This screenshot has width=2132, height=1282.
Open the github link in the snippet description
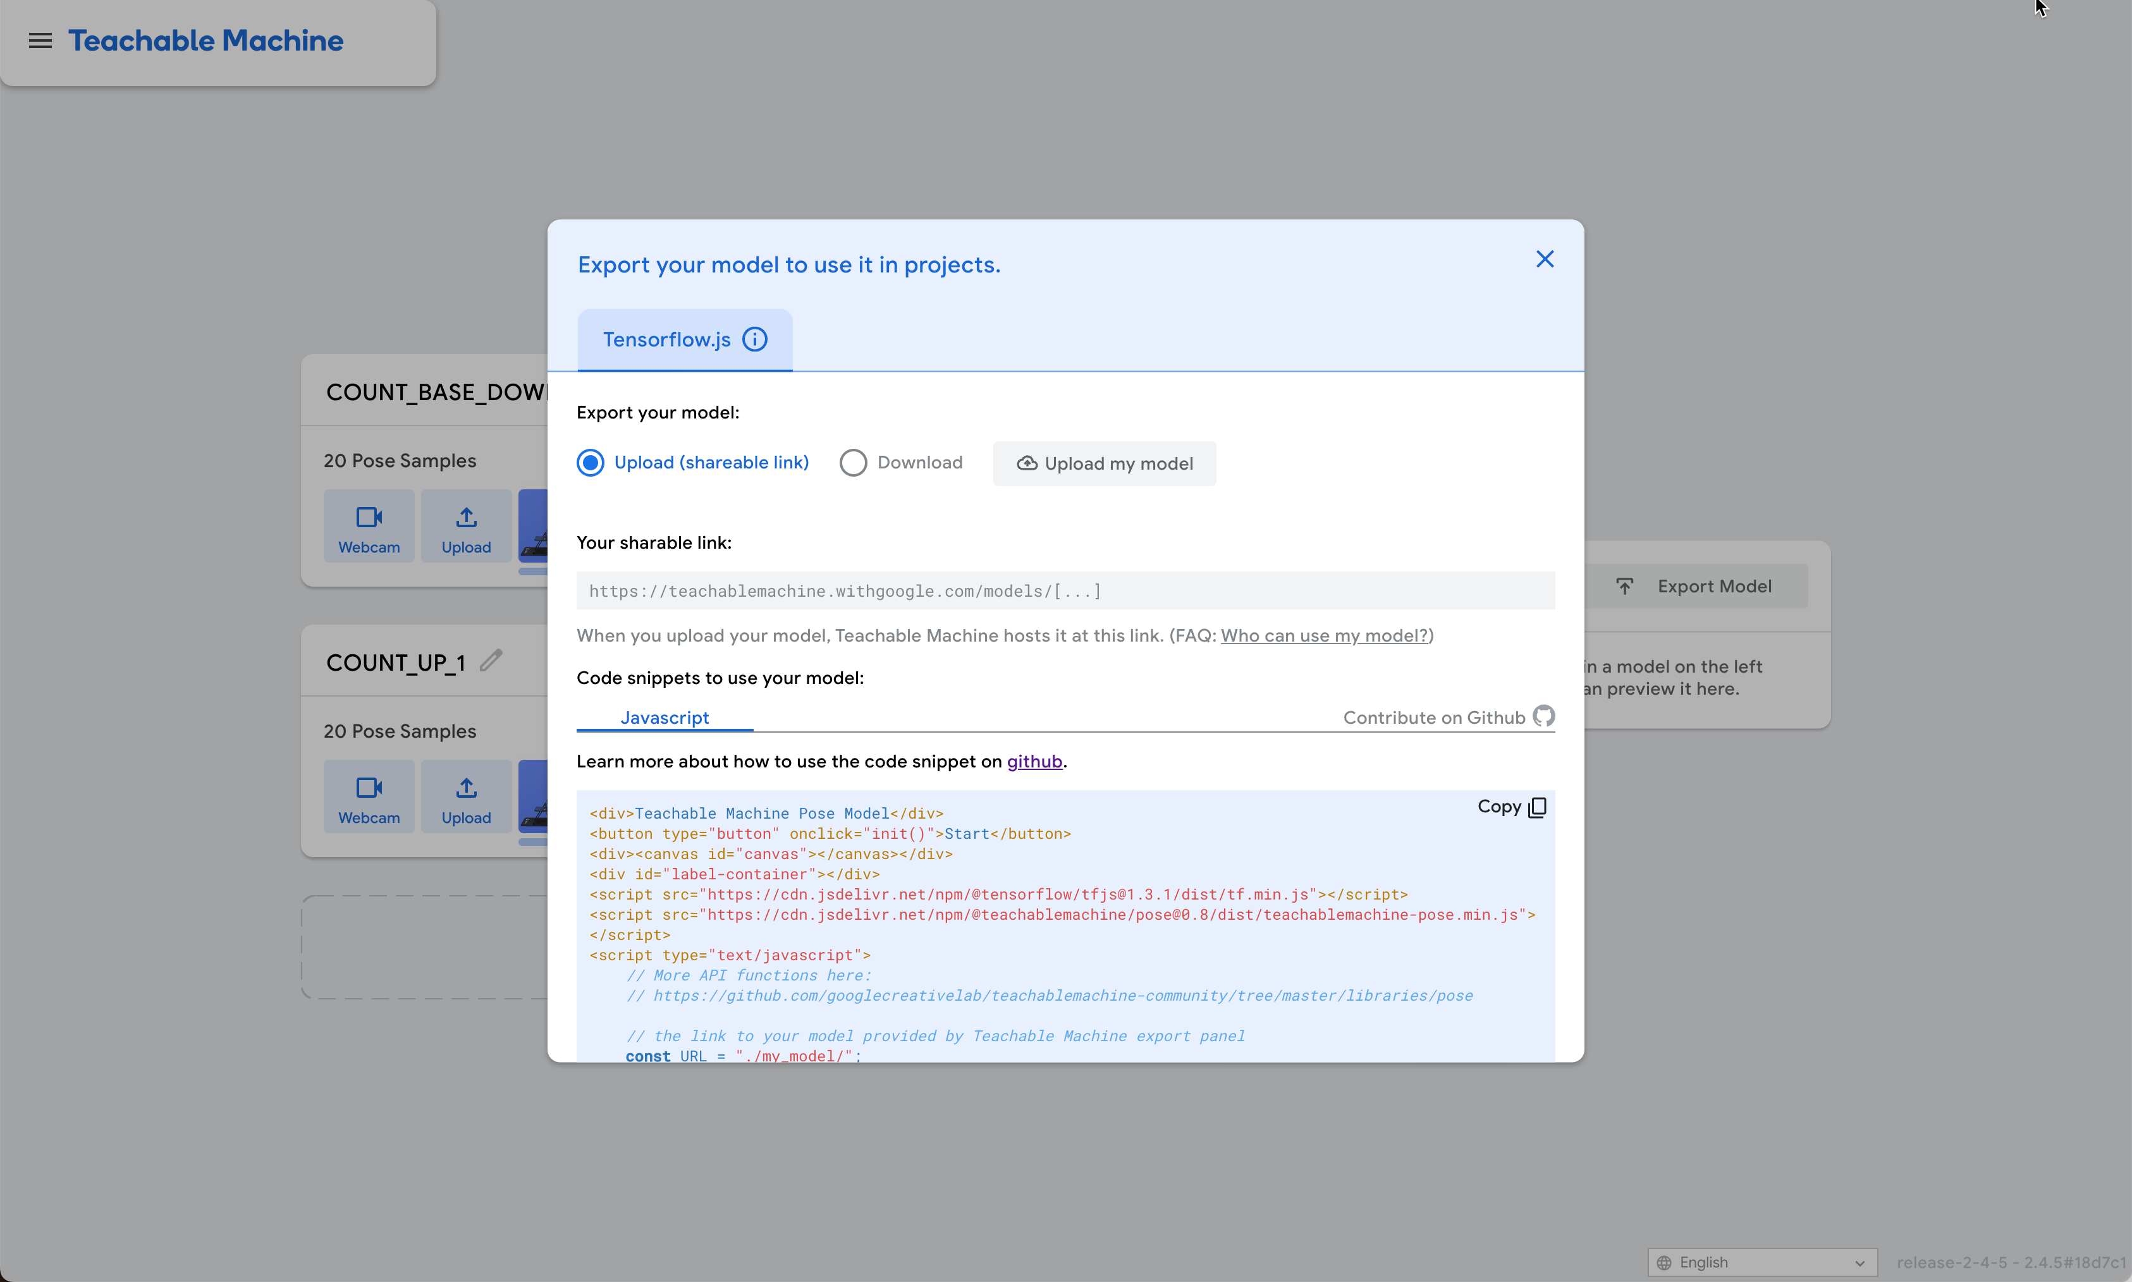(x=1034, y=761)
